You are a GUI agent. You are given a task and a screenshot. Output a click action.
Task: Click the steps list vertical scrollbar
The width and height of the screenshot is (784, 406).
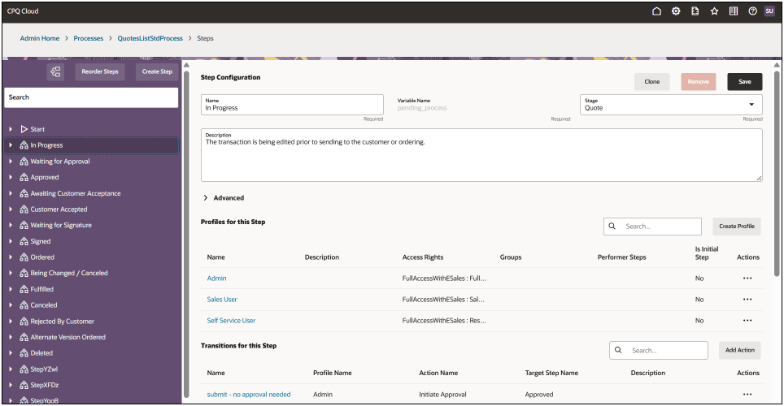pos(186,235)
